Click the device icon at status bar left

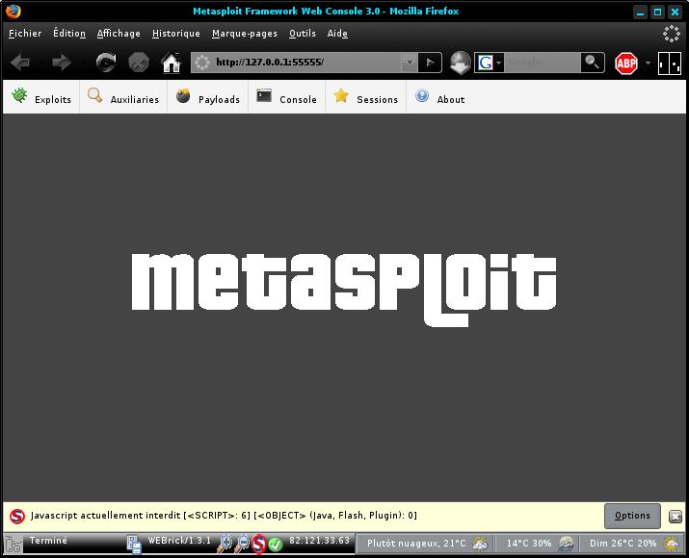click(x=13, y=544)
